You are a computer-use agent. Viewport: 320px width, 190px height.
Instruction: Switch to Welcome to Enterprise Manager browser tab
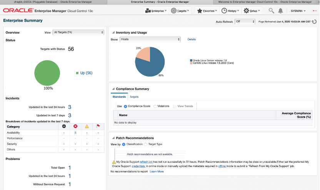coord(265,2)
